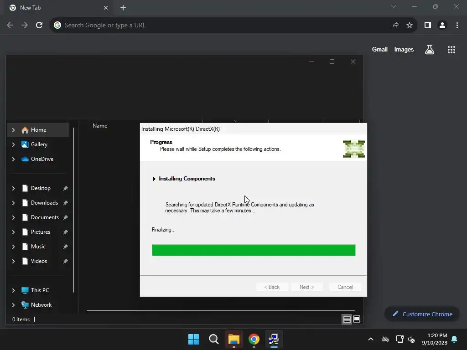
Task: Expand the This PC tree node chevron
Action: 13,290
